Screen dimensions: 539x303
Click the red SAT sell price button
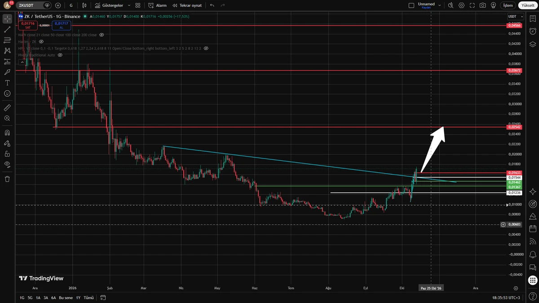28,25
